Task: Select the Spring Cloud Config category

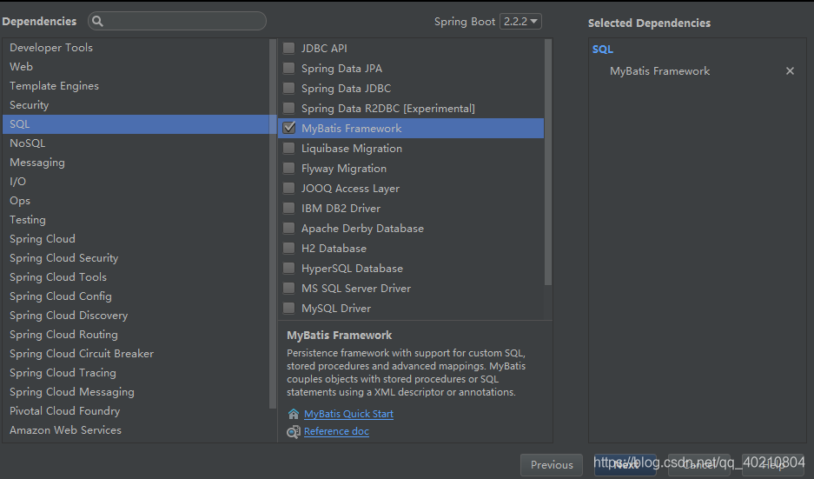Action: 136,296
